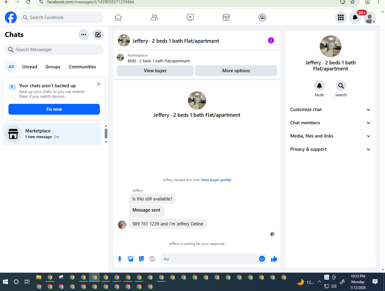Dismiss the chat backup notice
The width and height of the screenshot is (385, 291).
99,84
